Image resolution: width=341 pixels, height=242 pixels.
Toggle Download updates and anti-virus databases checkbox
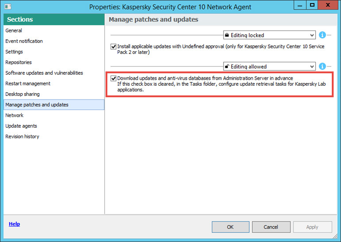coord(113,78)
